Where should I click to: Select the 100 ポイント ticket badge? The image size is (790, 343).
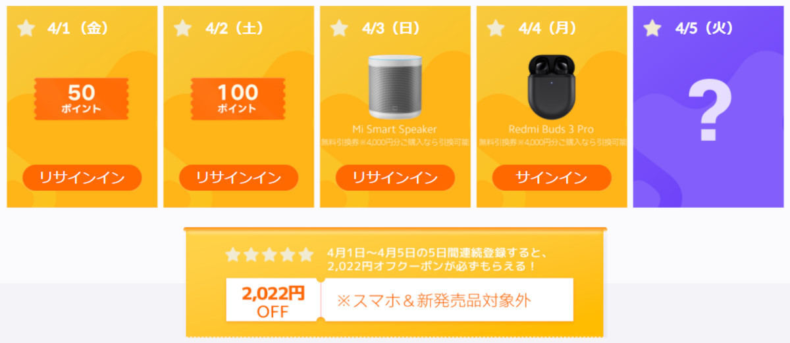coord(238,99)
